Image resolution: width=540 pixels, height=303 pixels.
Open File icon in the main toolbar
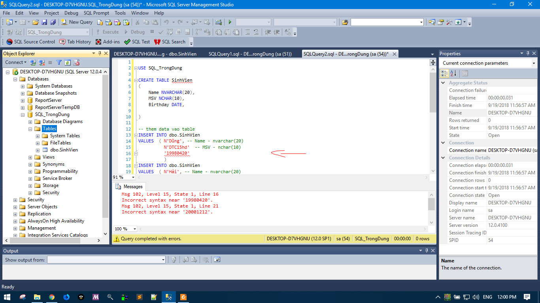(x=36, y=22)
